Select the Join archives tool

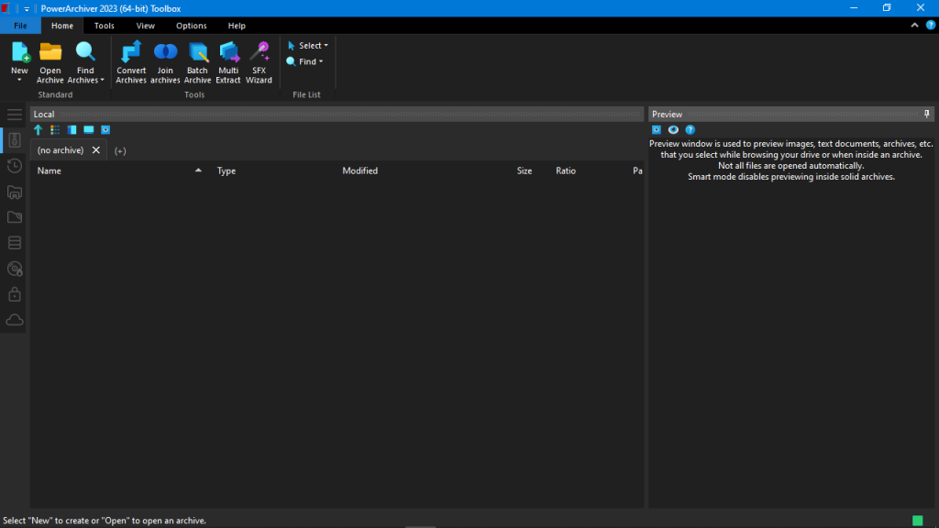click(165, 60)
